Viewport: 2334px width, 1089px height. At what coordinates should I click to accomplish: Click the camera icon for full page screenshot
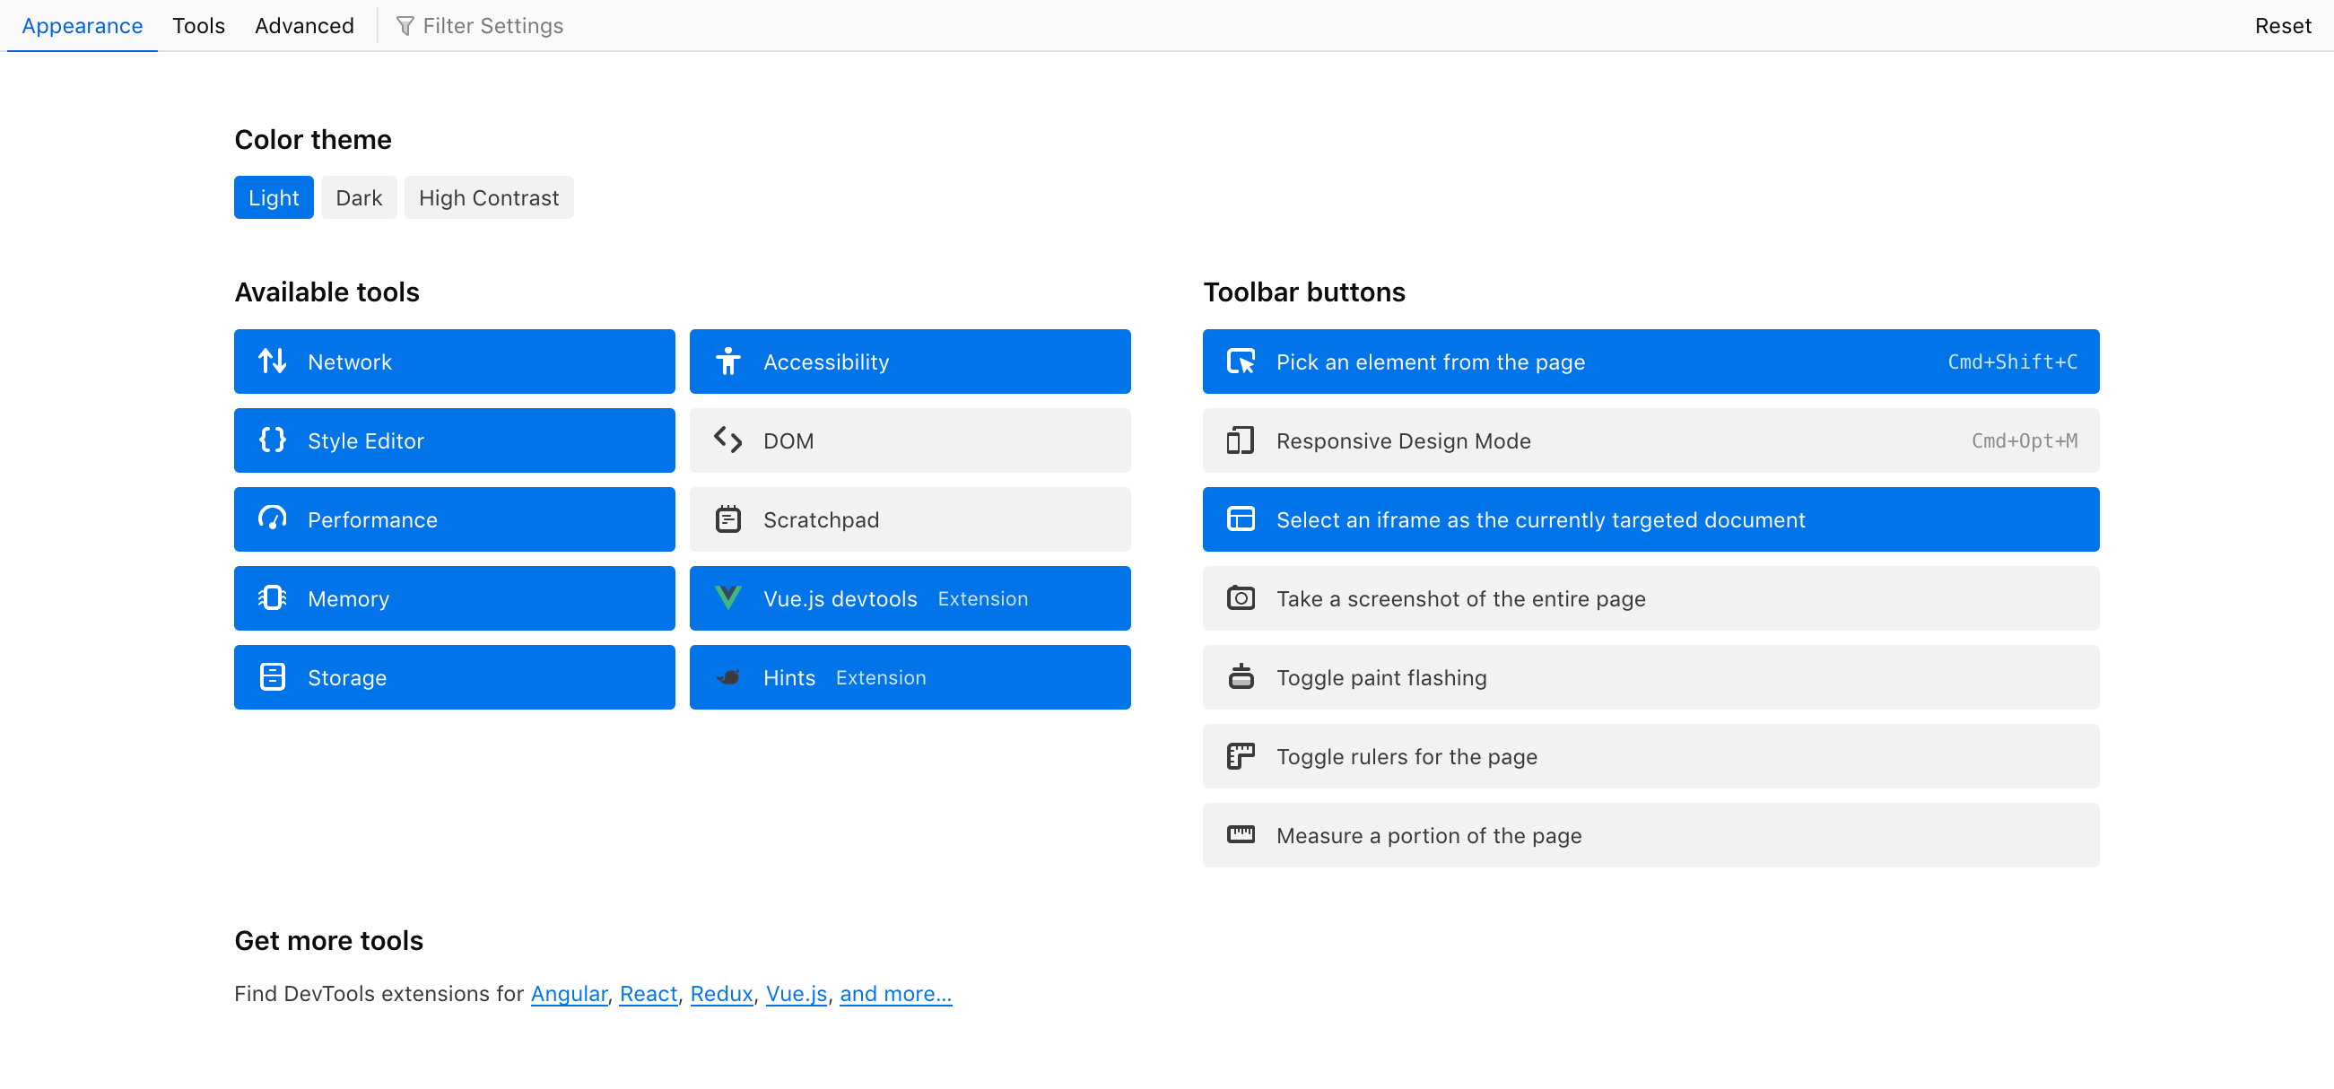[1241, 598]
